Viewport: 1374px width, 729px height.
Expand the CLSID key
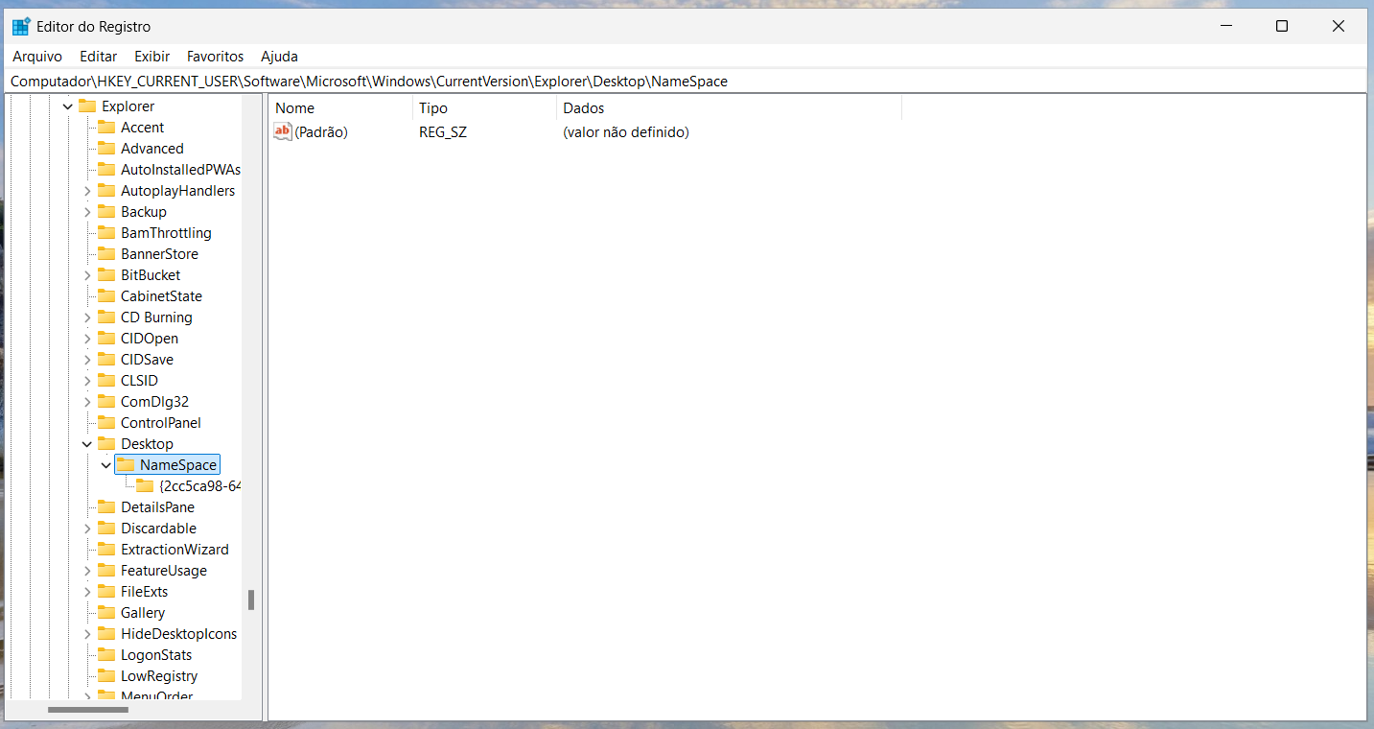coord(87,381)
